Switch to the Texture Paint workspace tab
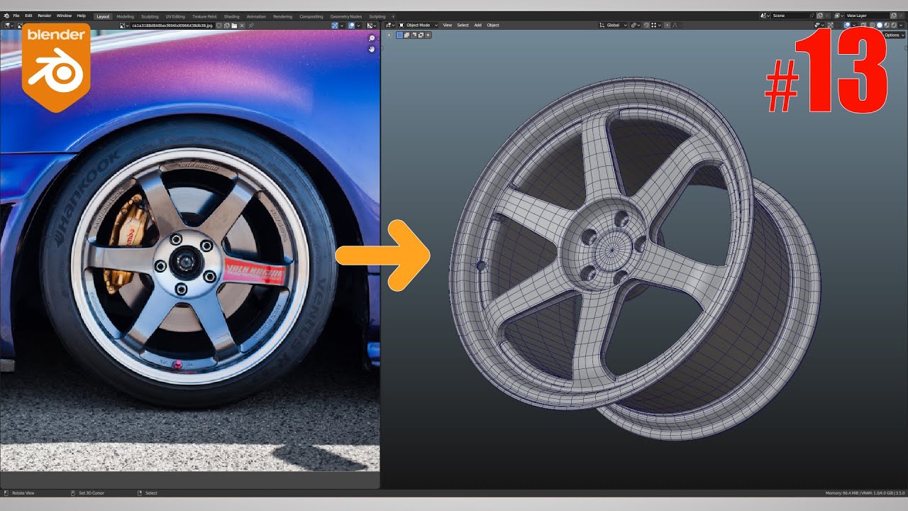The height and width of the screenshot is (511, 908). click(204, 16)
